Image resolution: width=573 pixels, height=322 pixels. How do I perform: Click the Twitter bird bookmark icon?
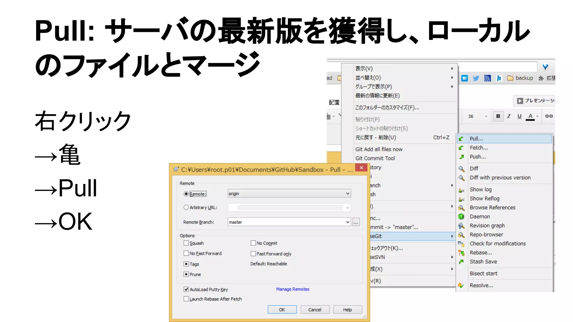[x=476, y=78]
